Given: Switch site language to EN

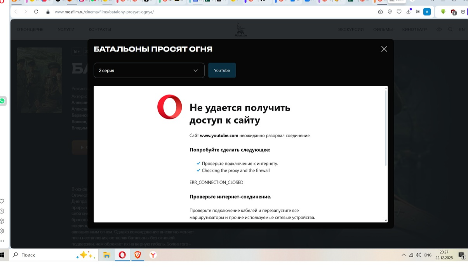Looking at the screenshot, I should (x=462, y=29).
